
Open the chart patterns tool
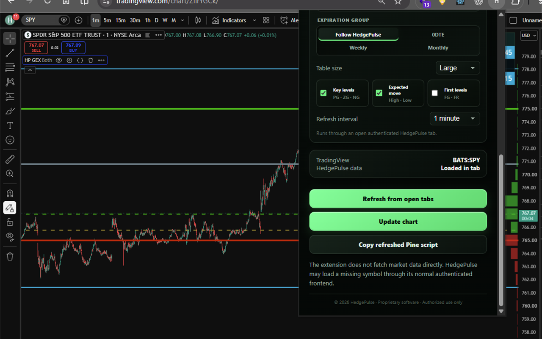click(10, 82)
